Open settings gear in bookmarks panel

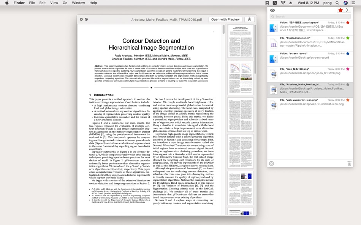click(271, 164)
